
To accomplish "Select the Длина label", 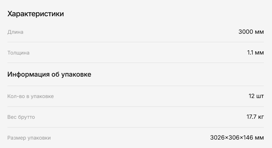I will click(x=15, y=32).
